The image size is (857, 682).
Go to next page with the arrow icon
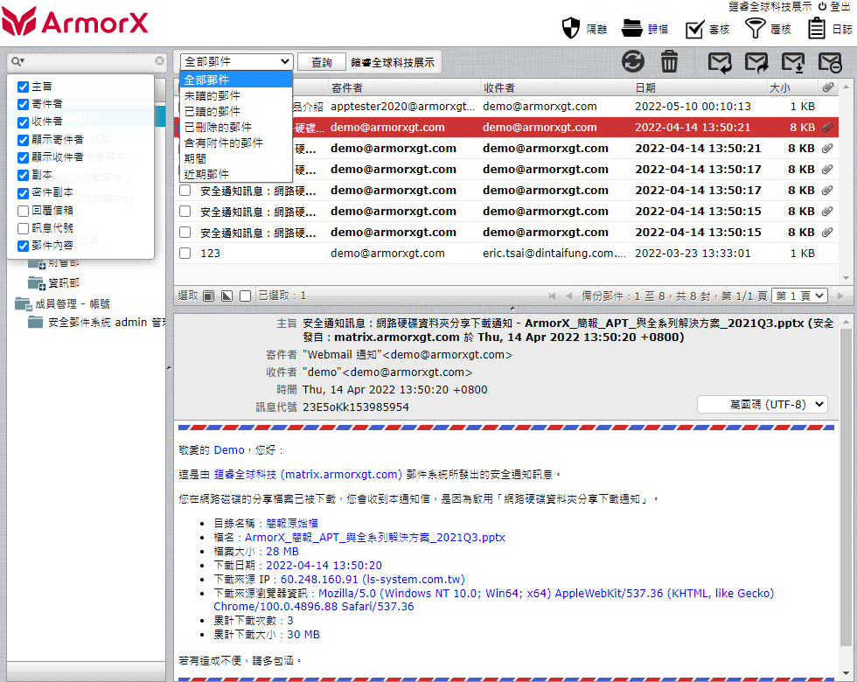point(840,296)
